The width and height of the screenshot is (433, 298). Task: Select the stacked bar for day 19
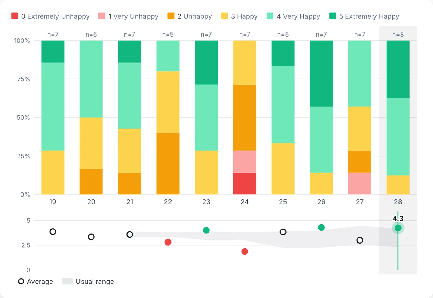53,117
